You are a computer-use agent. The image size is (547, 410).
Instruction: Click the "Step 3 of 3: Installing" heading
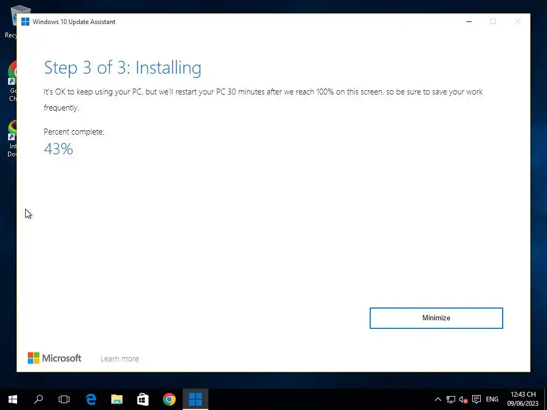pyautogui.click(x=122, y=68)
